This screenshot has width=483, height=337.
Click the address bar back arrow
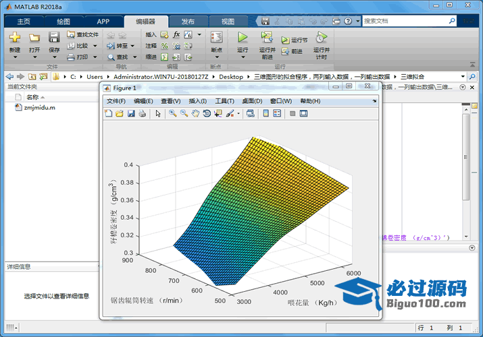pyautogui.click(x=10, y=76)
